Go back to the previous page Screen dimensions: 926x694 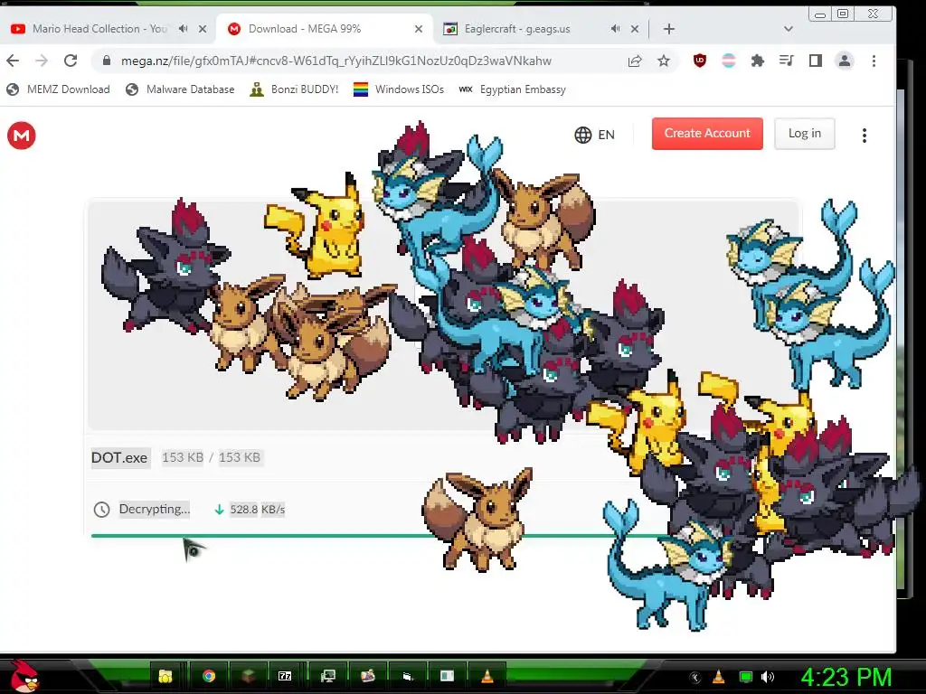13,61
